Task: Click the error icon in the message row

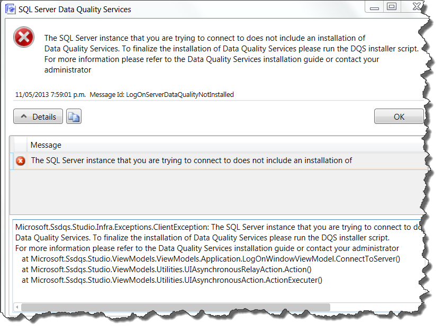Action: click(x=21, y=160)
